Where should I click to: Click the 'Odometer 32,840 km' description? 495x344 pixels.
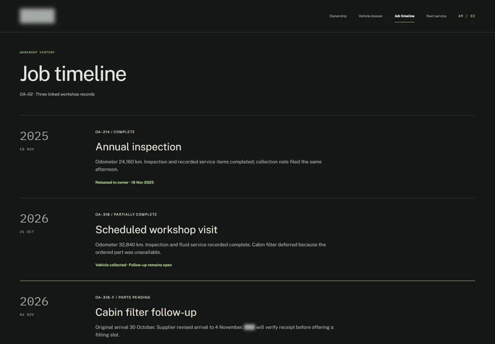click(210, 248)
